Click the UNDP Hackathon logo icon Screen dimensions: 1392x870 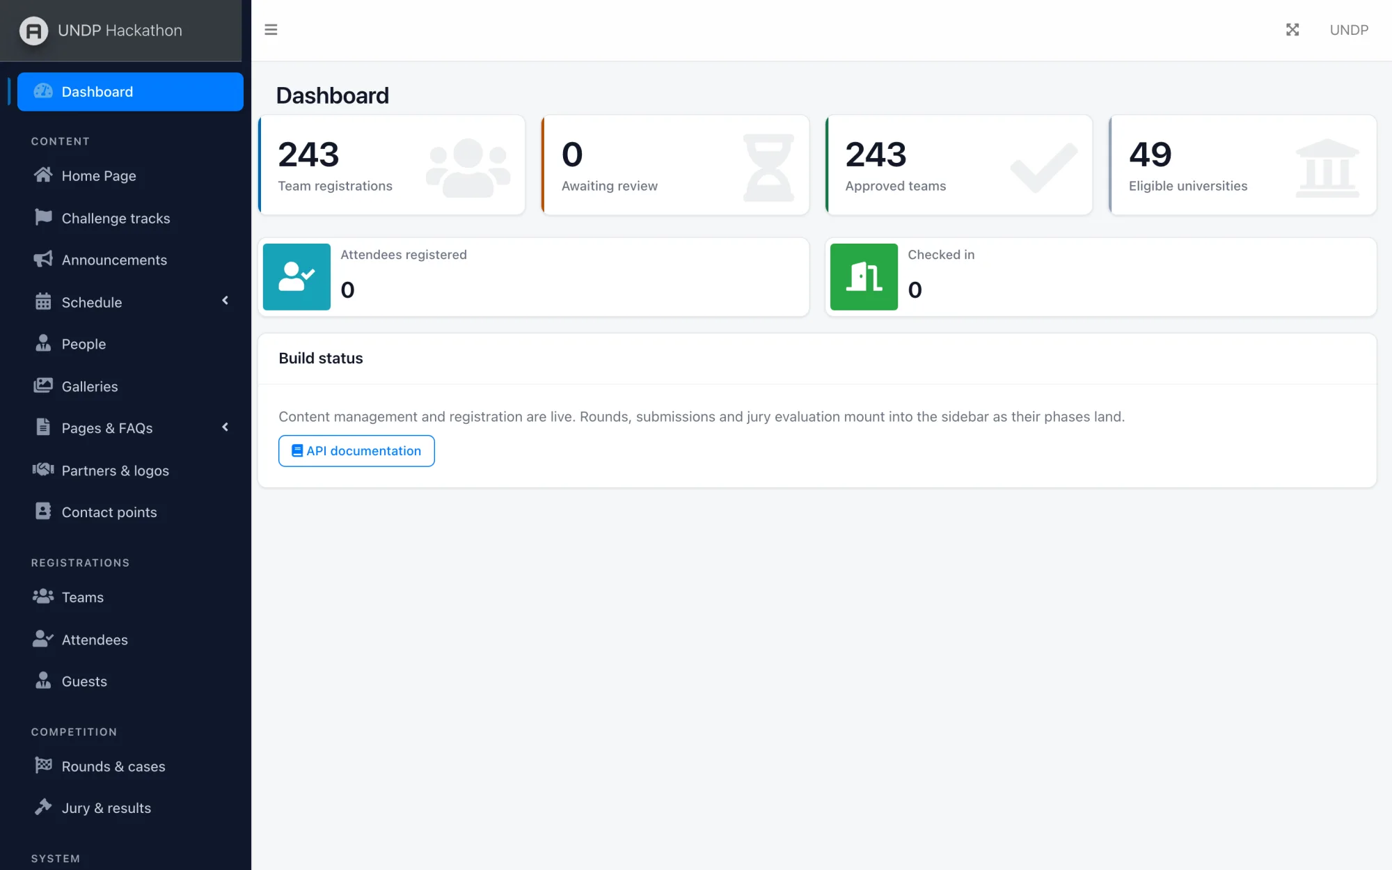pyautogui.click(x=33, y=31)
